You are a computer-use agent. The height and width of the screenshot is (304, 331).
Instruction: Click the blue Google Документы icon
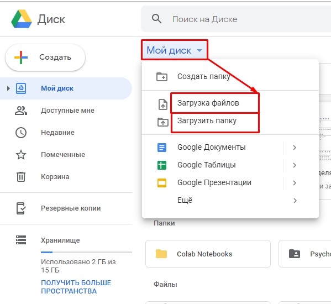[162, 148]
